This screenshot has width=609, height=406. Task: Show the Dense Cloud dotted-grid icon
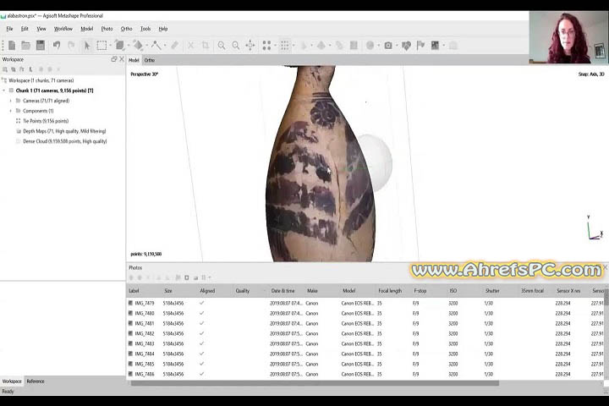285,46
